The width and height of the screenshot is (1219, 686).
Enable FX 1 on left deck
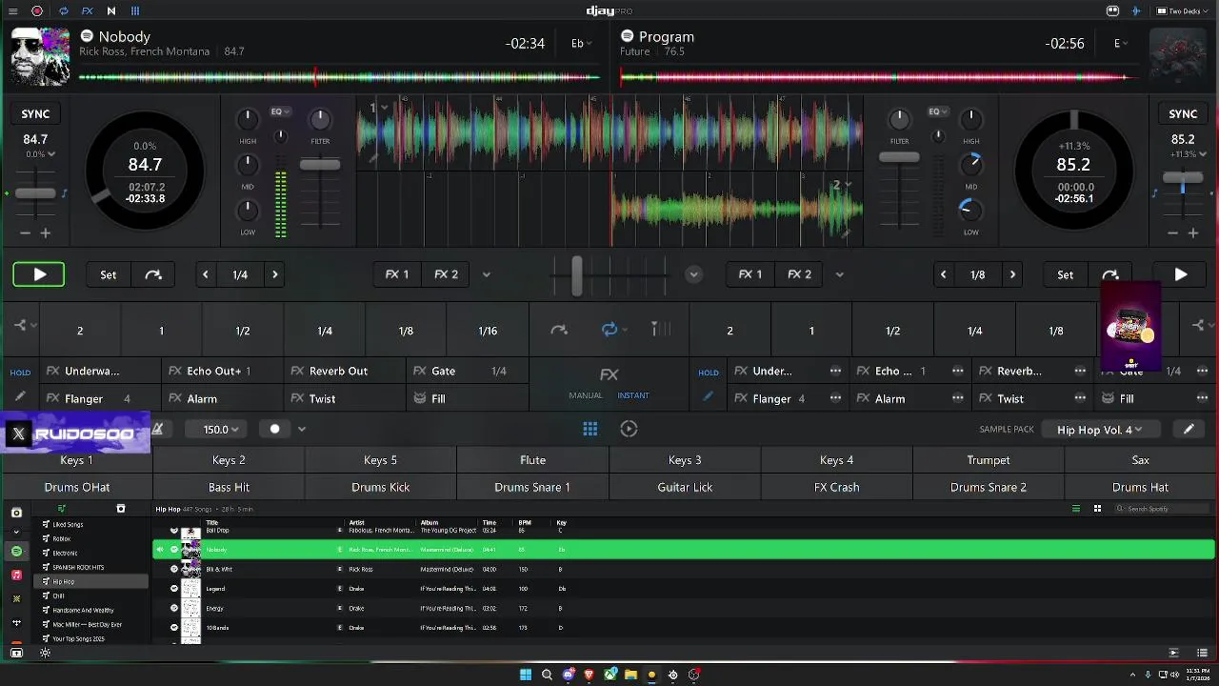(397, 274)
